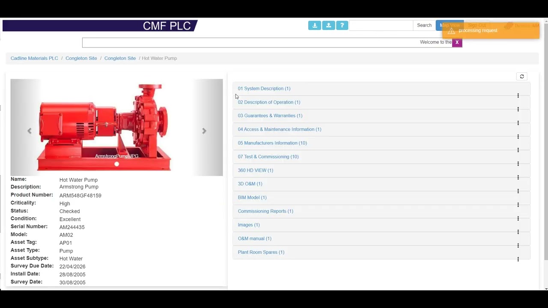Expand Images (1) section
The height and width of the screenshot is (308, 548).
(248, 225)
